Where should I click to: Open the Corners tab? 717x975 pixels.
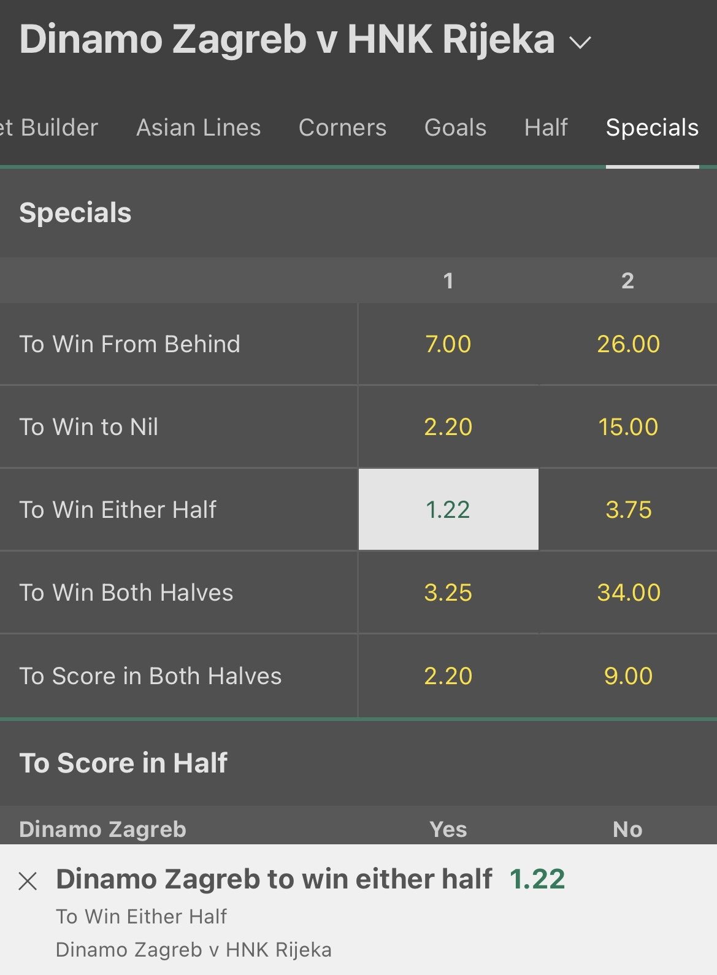point(342,128)
